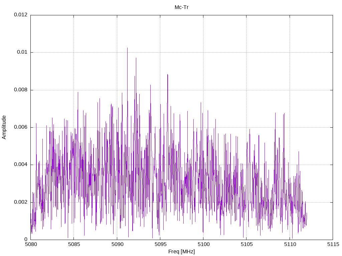Screen dimensions: 342x256
Task: Click the 0.006 y-axis tick label
Action: pos(21,127)
